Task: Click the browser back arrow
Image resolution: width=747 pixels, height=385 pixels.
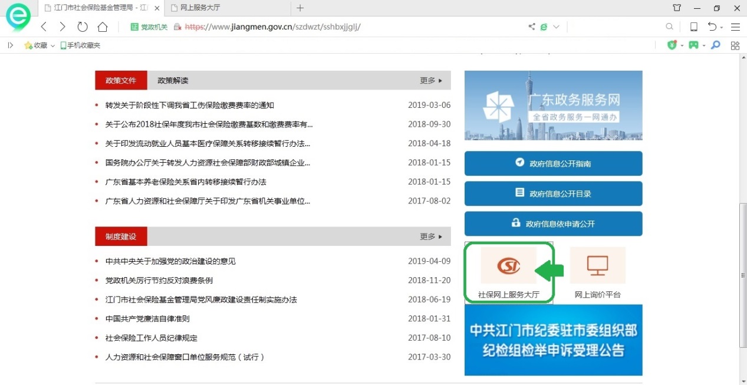Action: (x=44, y=27)
